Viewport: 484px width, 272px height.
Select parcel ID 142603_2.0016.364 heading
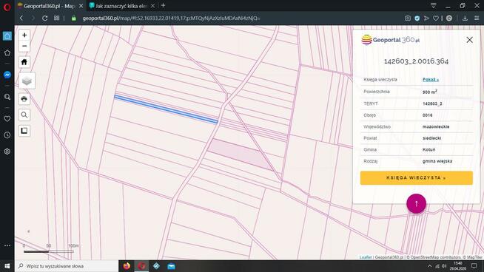[416, 61]
